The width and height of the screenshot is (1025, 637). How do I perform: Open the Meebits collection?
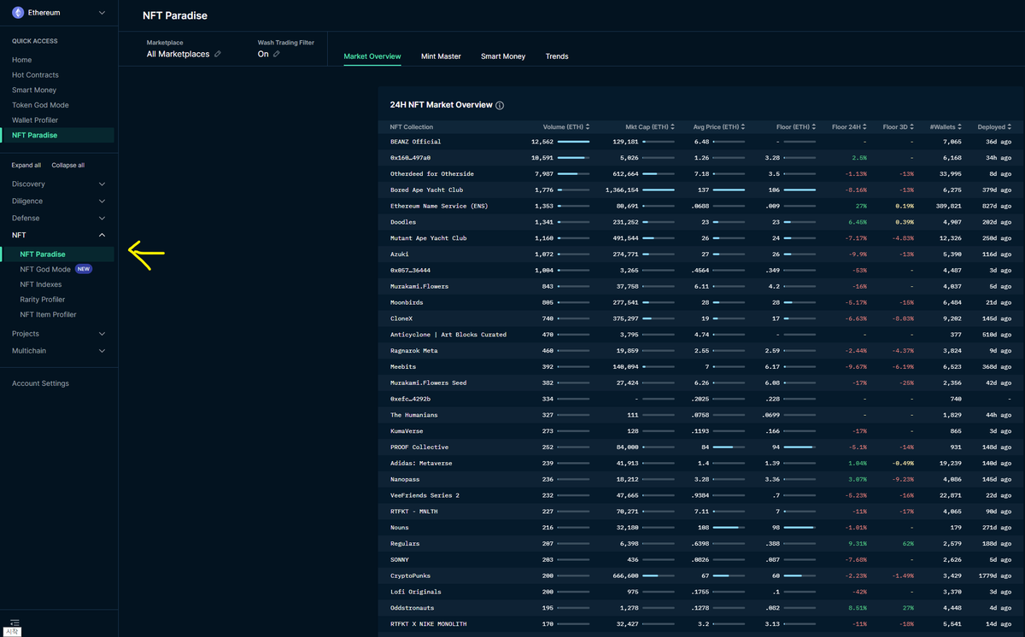403,366
